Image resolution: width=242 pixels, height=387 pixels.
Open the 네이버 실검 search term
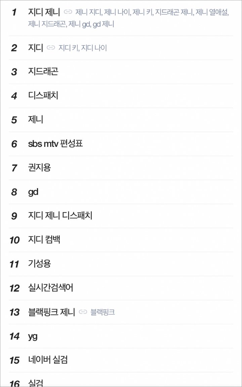(x=48, y=360)
